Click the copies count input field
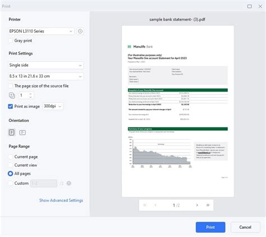The image size is (266, 237). tap(24, 95)
